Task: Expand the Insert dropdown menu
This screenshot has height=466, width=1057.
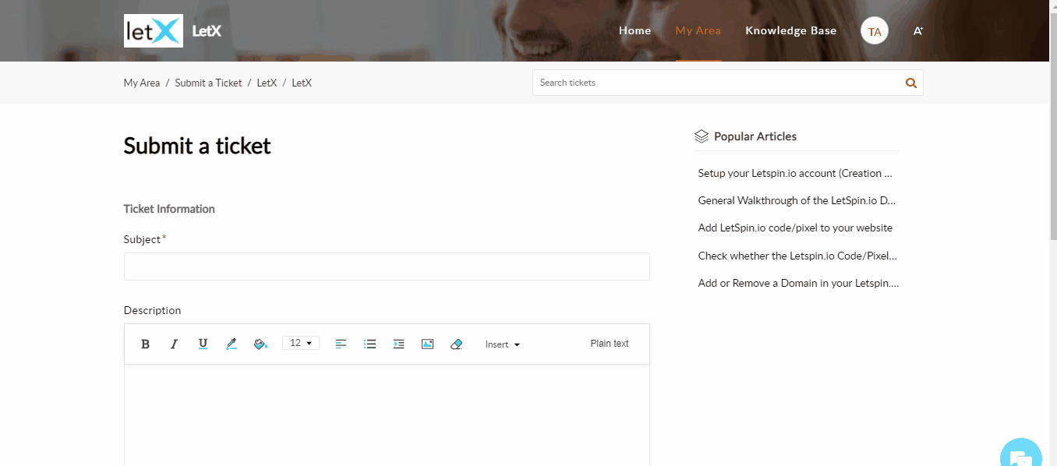Action: [502, 344]
